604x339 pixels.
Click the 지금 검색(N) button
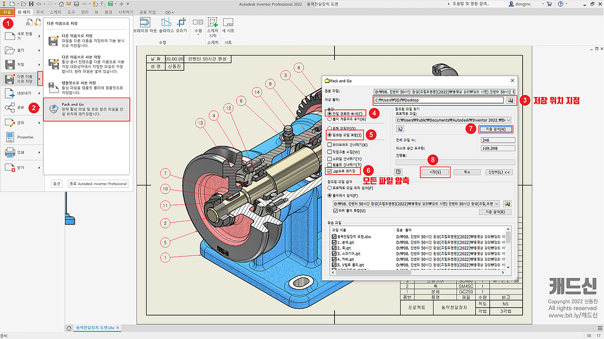coord(495,129)
